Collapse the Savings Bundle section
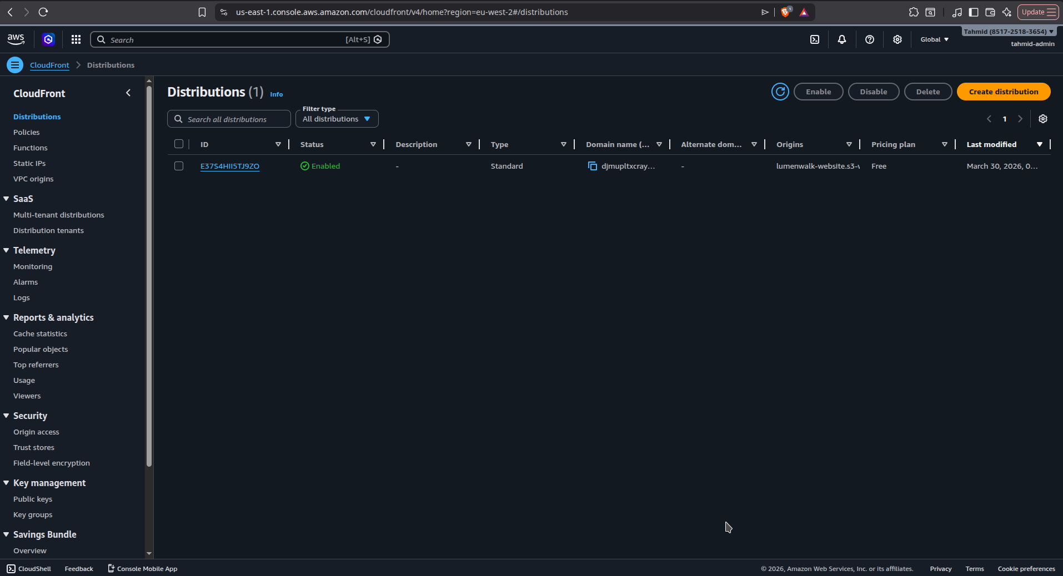The image size is (1063, 576). tap(6, 534)
